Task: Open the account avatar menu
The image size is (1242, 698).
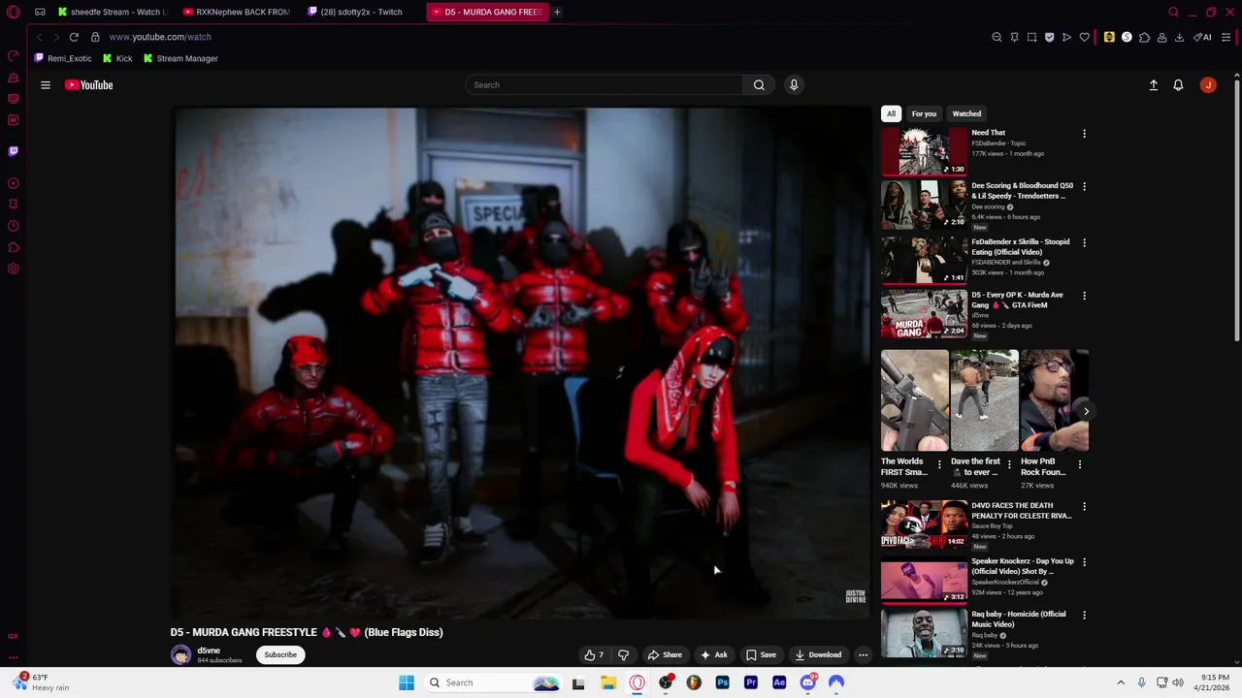Action: pyautogui.click(x=1208, y=85)
